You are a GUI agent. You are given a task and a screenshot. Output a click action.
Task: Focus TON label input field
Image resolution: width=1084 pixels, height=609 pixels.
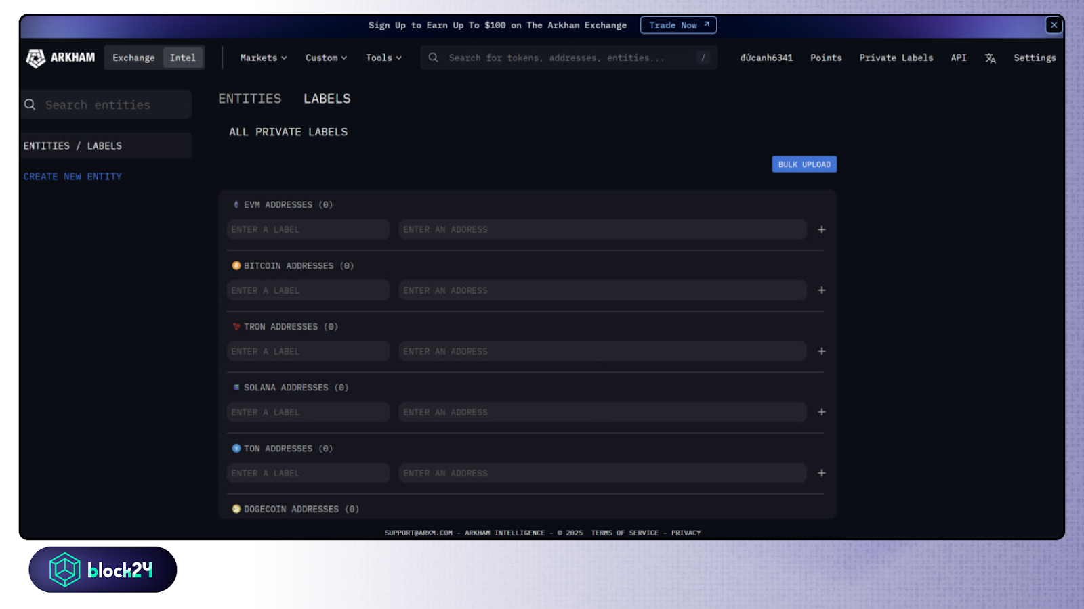pos(308,473)
